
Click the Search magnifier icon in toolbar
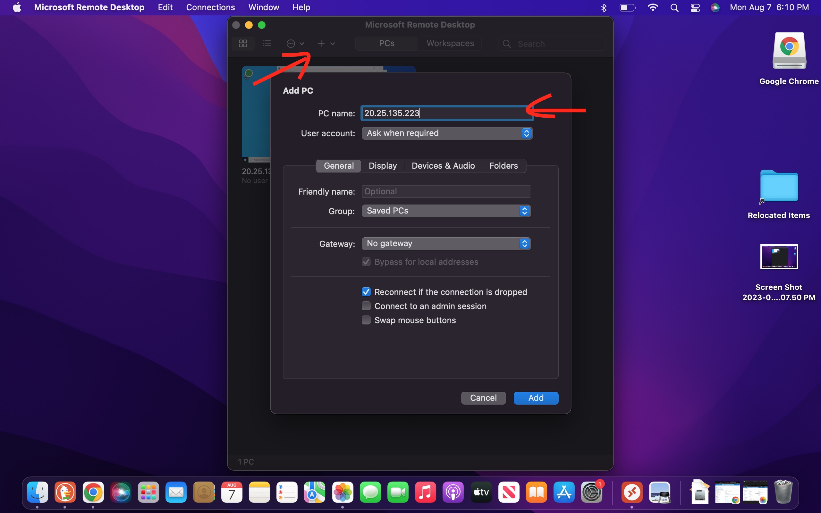(x=506, y=44)
